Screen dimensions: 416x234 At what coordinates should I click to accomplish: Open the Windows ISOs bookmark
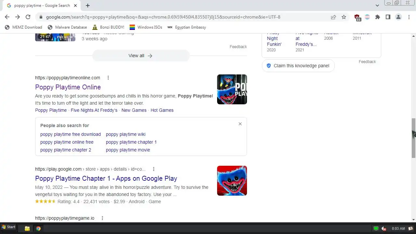coord(146,27)
